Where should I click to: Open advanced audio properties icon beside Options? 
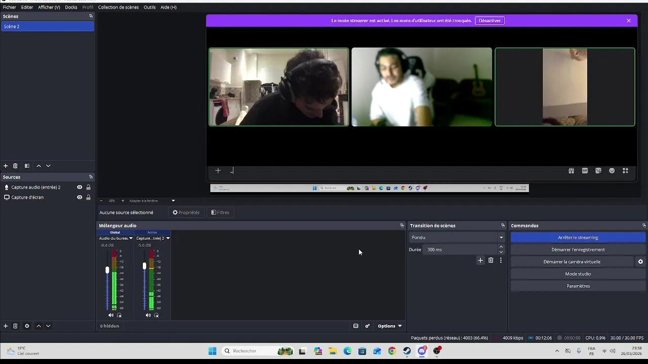coord(368,326)
